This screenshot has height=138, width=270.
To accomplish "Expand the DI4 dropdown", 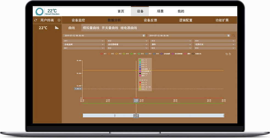I will 214,48.
